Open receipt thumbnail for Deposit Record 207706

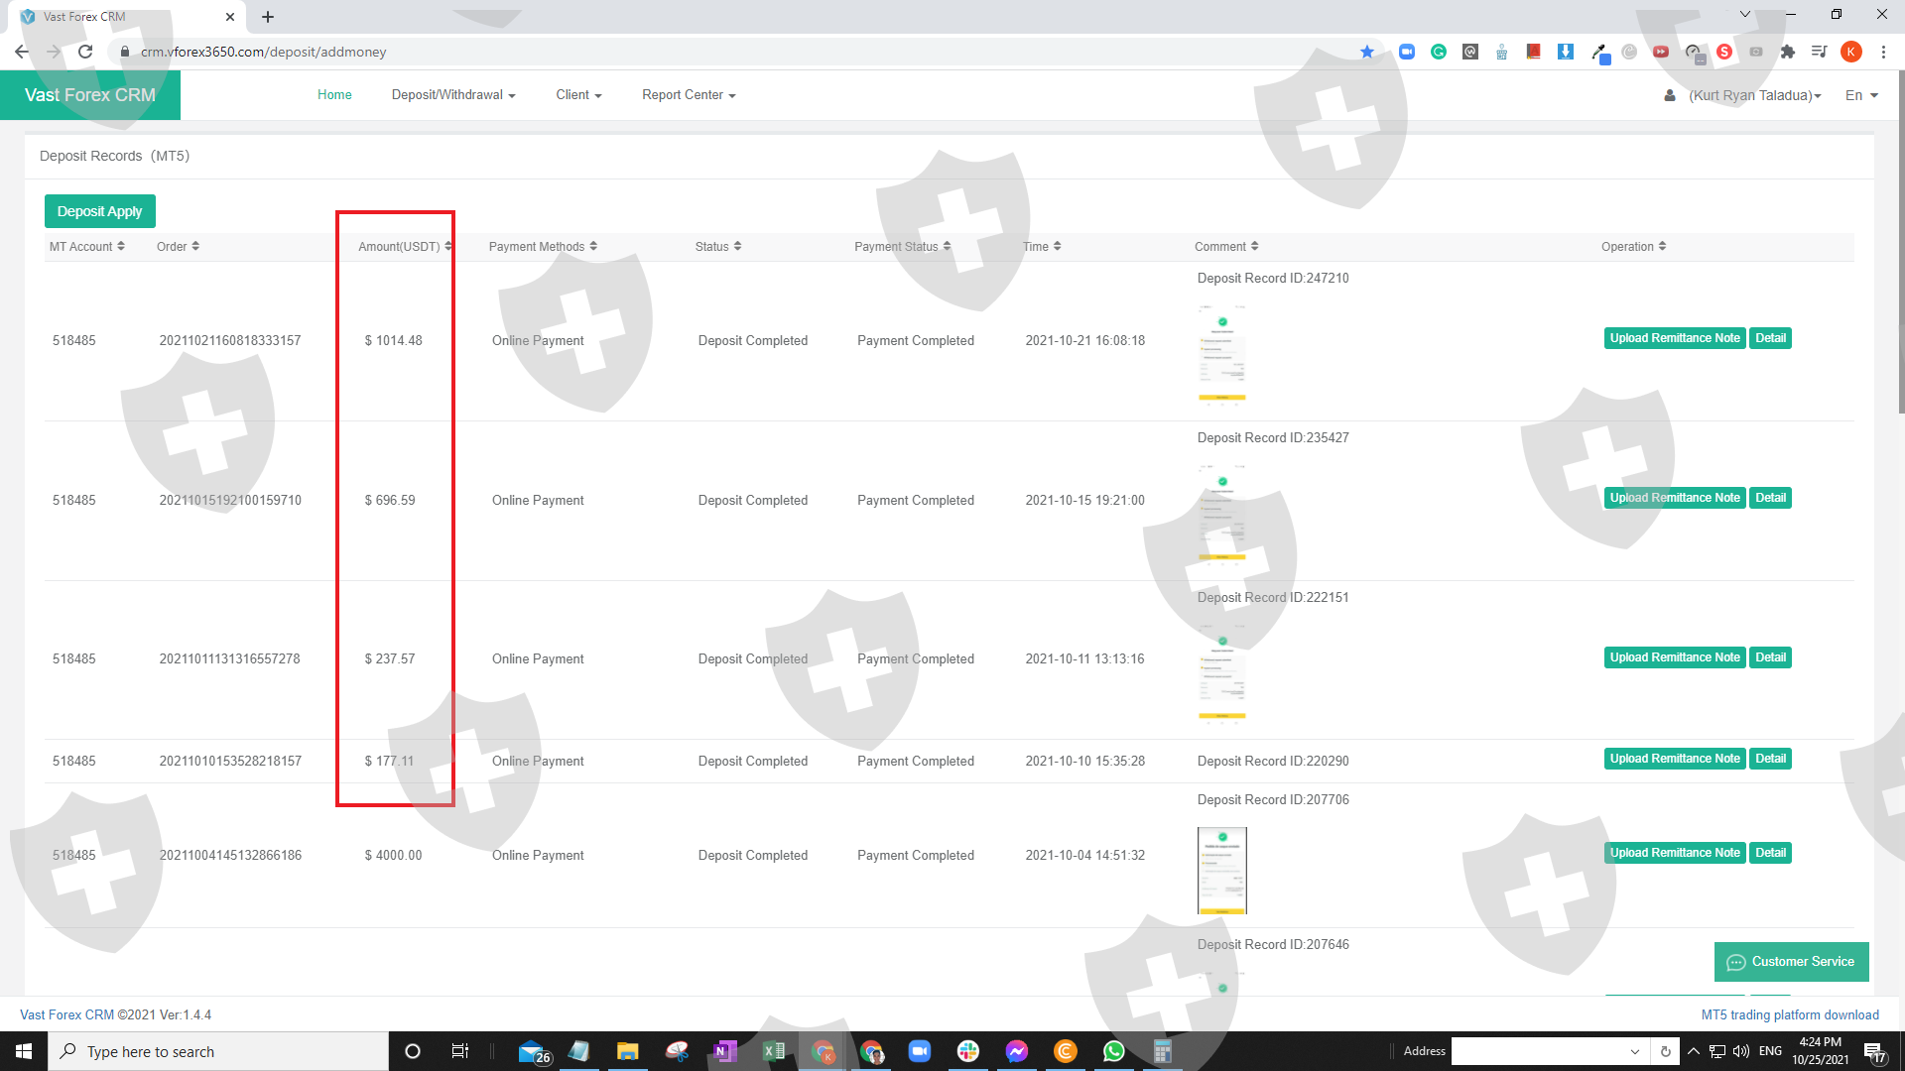pyautogui.click(x=1222, y=871)
